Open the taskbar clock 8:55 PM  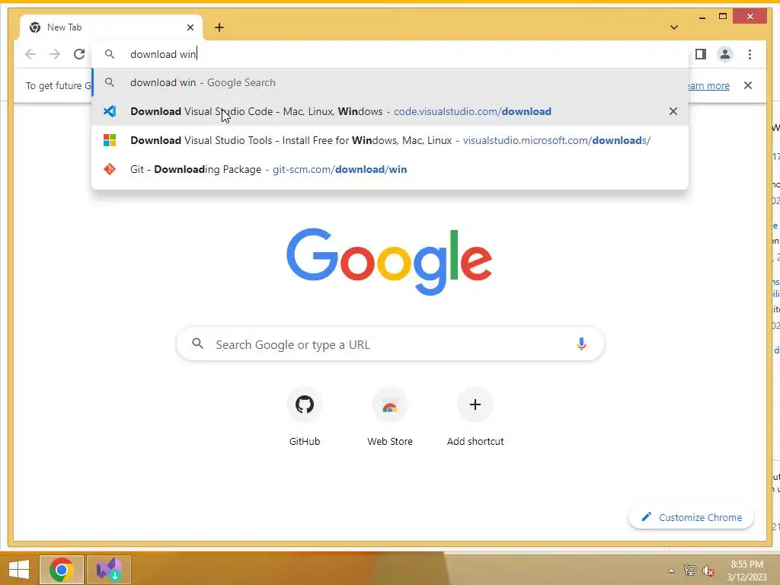[747, 571]
